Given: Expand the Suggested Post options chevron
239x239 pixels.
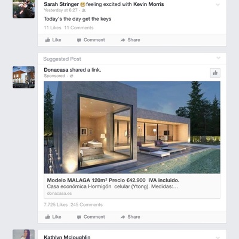Looking at the screenshot, I should click(x=218, y=58).
